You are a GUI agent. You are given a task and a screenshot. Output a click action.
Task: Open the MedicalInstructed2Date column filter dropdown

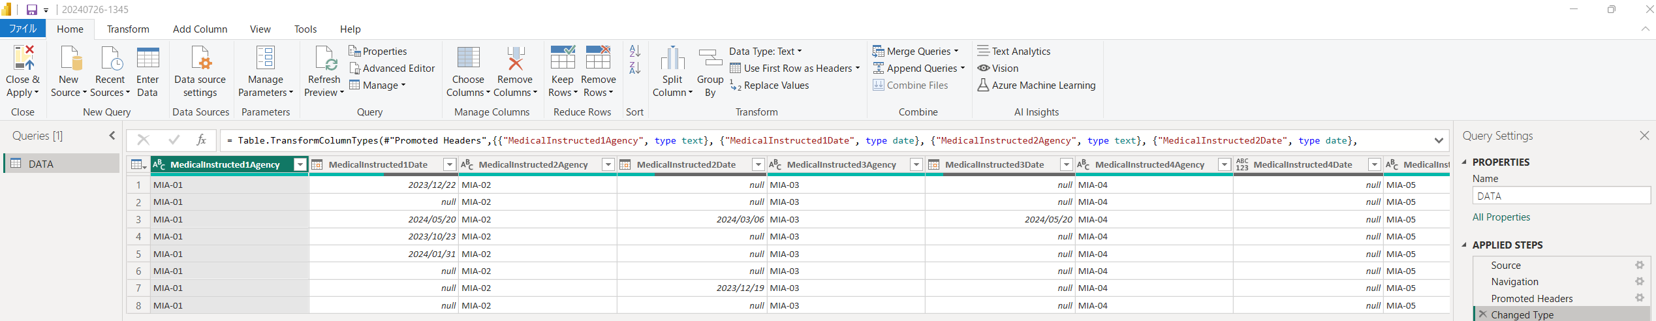click(758, 164)
